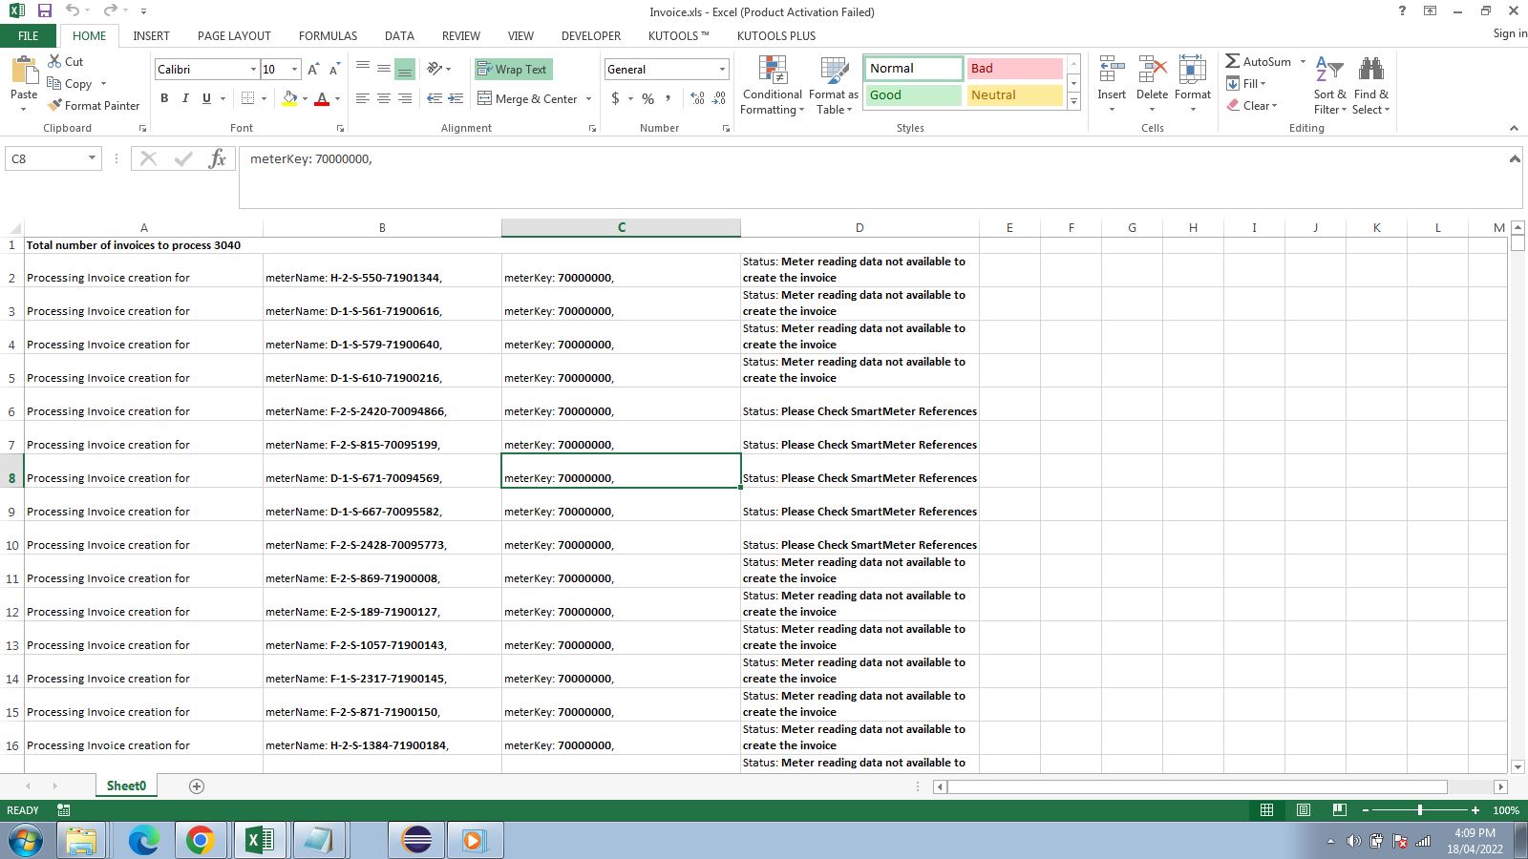This screenshot has width=1528, height=859.
Task: Expand the Merge & Center dropdown arrow
Action: click(588, 98)
